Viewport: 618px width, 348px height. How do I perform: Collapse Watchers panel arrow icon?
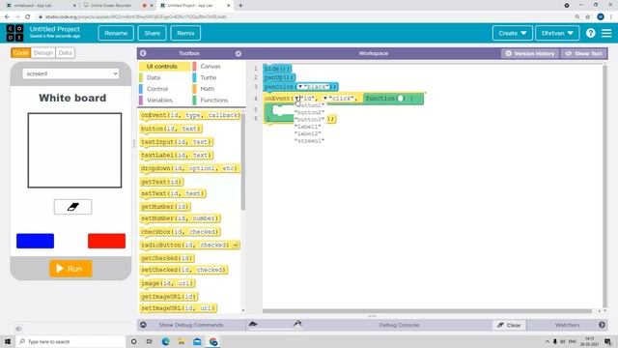pyautogui.click(x=602, y=325)
